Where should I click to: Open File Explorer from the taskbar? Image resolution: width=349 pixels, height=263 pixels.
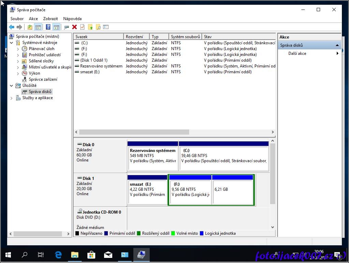click(x=74, y=254)
